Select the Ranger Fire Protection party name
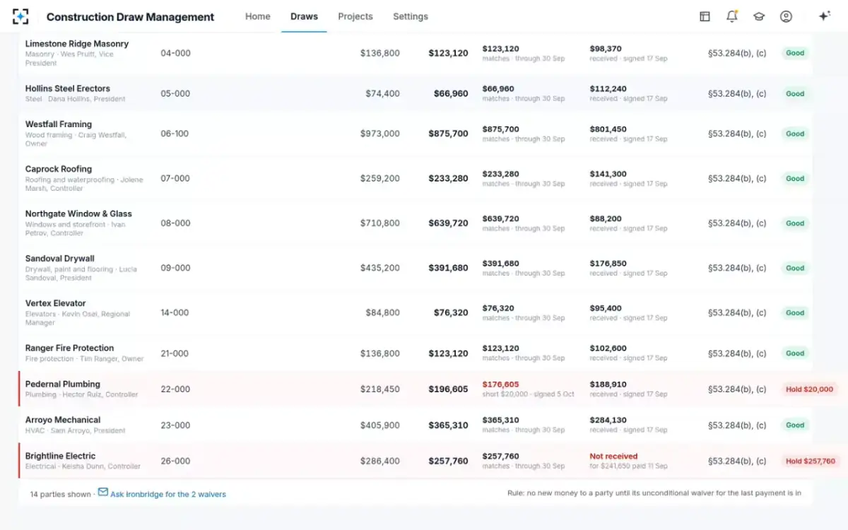848x530 pixels. pyautogui.click(x=69, y=348)
